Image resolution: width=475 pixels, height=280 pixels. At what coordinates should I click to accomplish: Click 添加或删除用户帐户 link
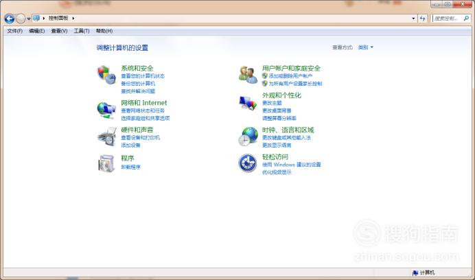coord(290,75)
